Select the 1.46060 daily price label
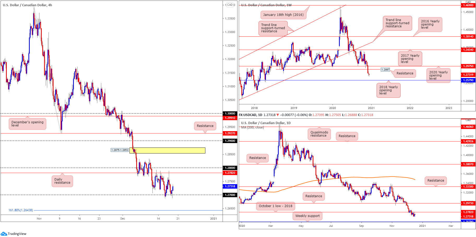The height and width of the screenshot is (237, 476). [468, 127]
